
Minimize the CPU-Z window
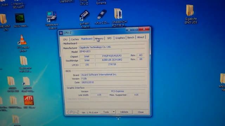pyautogui.click(x=129, y=30)
